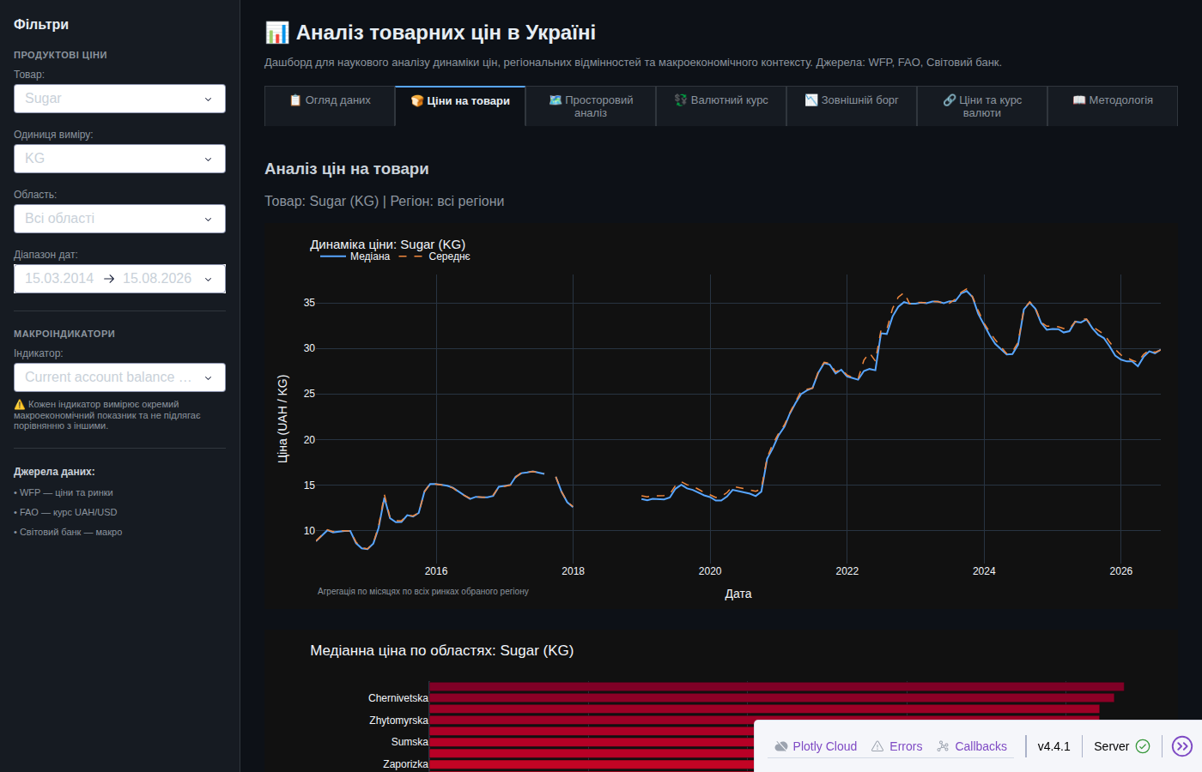This screenshot has width=1202, height=772.
Task: Expand the date range picker chevron
Action: click(x=208, y=279)
